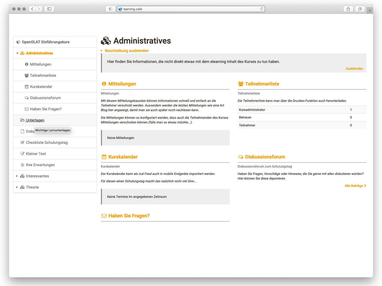Add a new tab with plus button

coord(370,10)
